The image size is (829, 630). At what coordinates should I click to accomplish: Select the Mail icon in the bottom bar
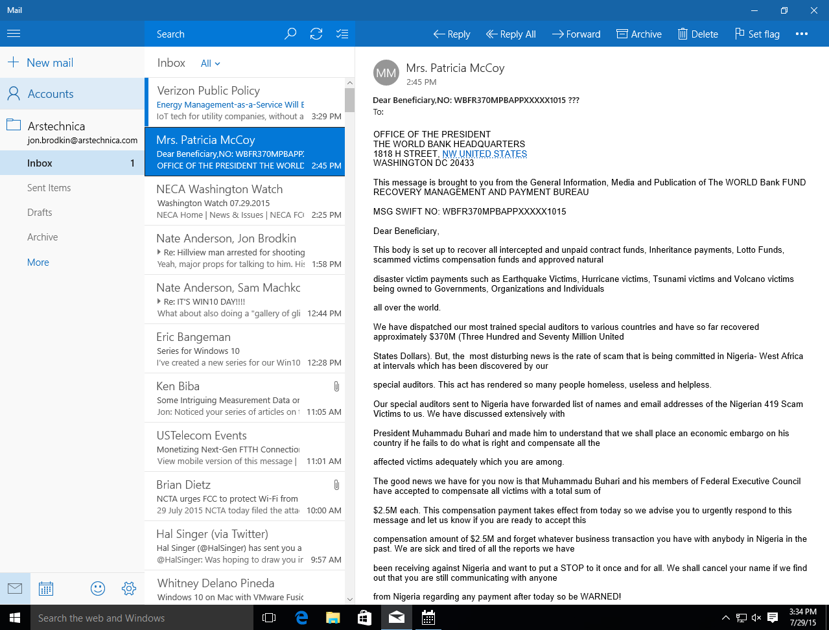15,588
